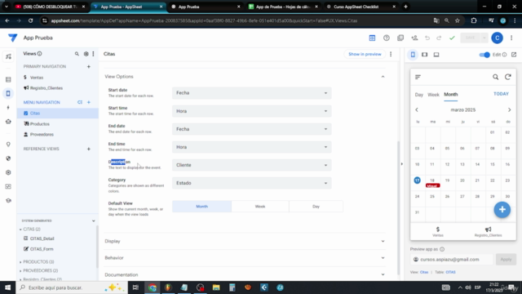Image resolution: width=522 pixels, height=294 pixels.
Task: Open the Learn graduation cap icon
Action: click(x=8, y=200)
